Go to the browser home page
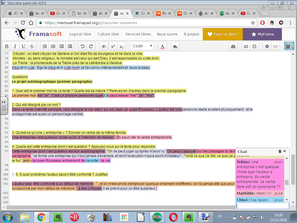The height and width of the screenshot is (223, 297). tap(31, 23)
